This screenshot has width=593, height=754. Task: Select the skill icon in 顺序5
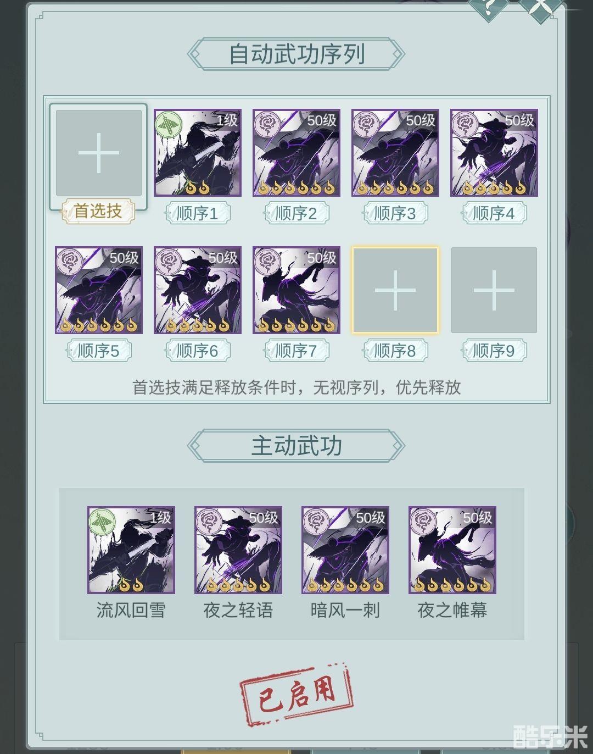click(x=99, y=290)
